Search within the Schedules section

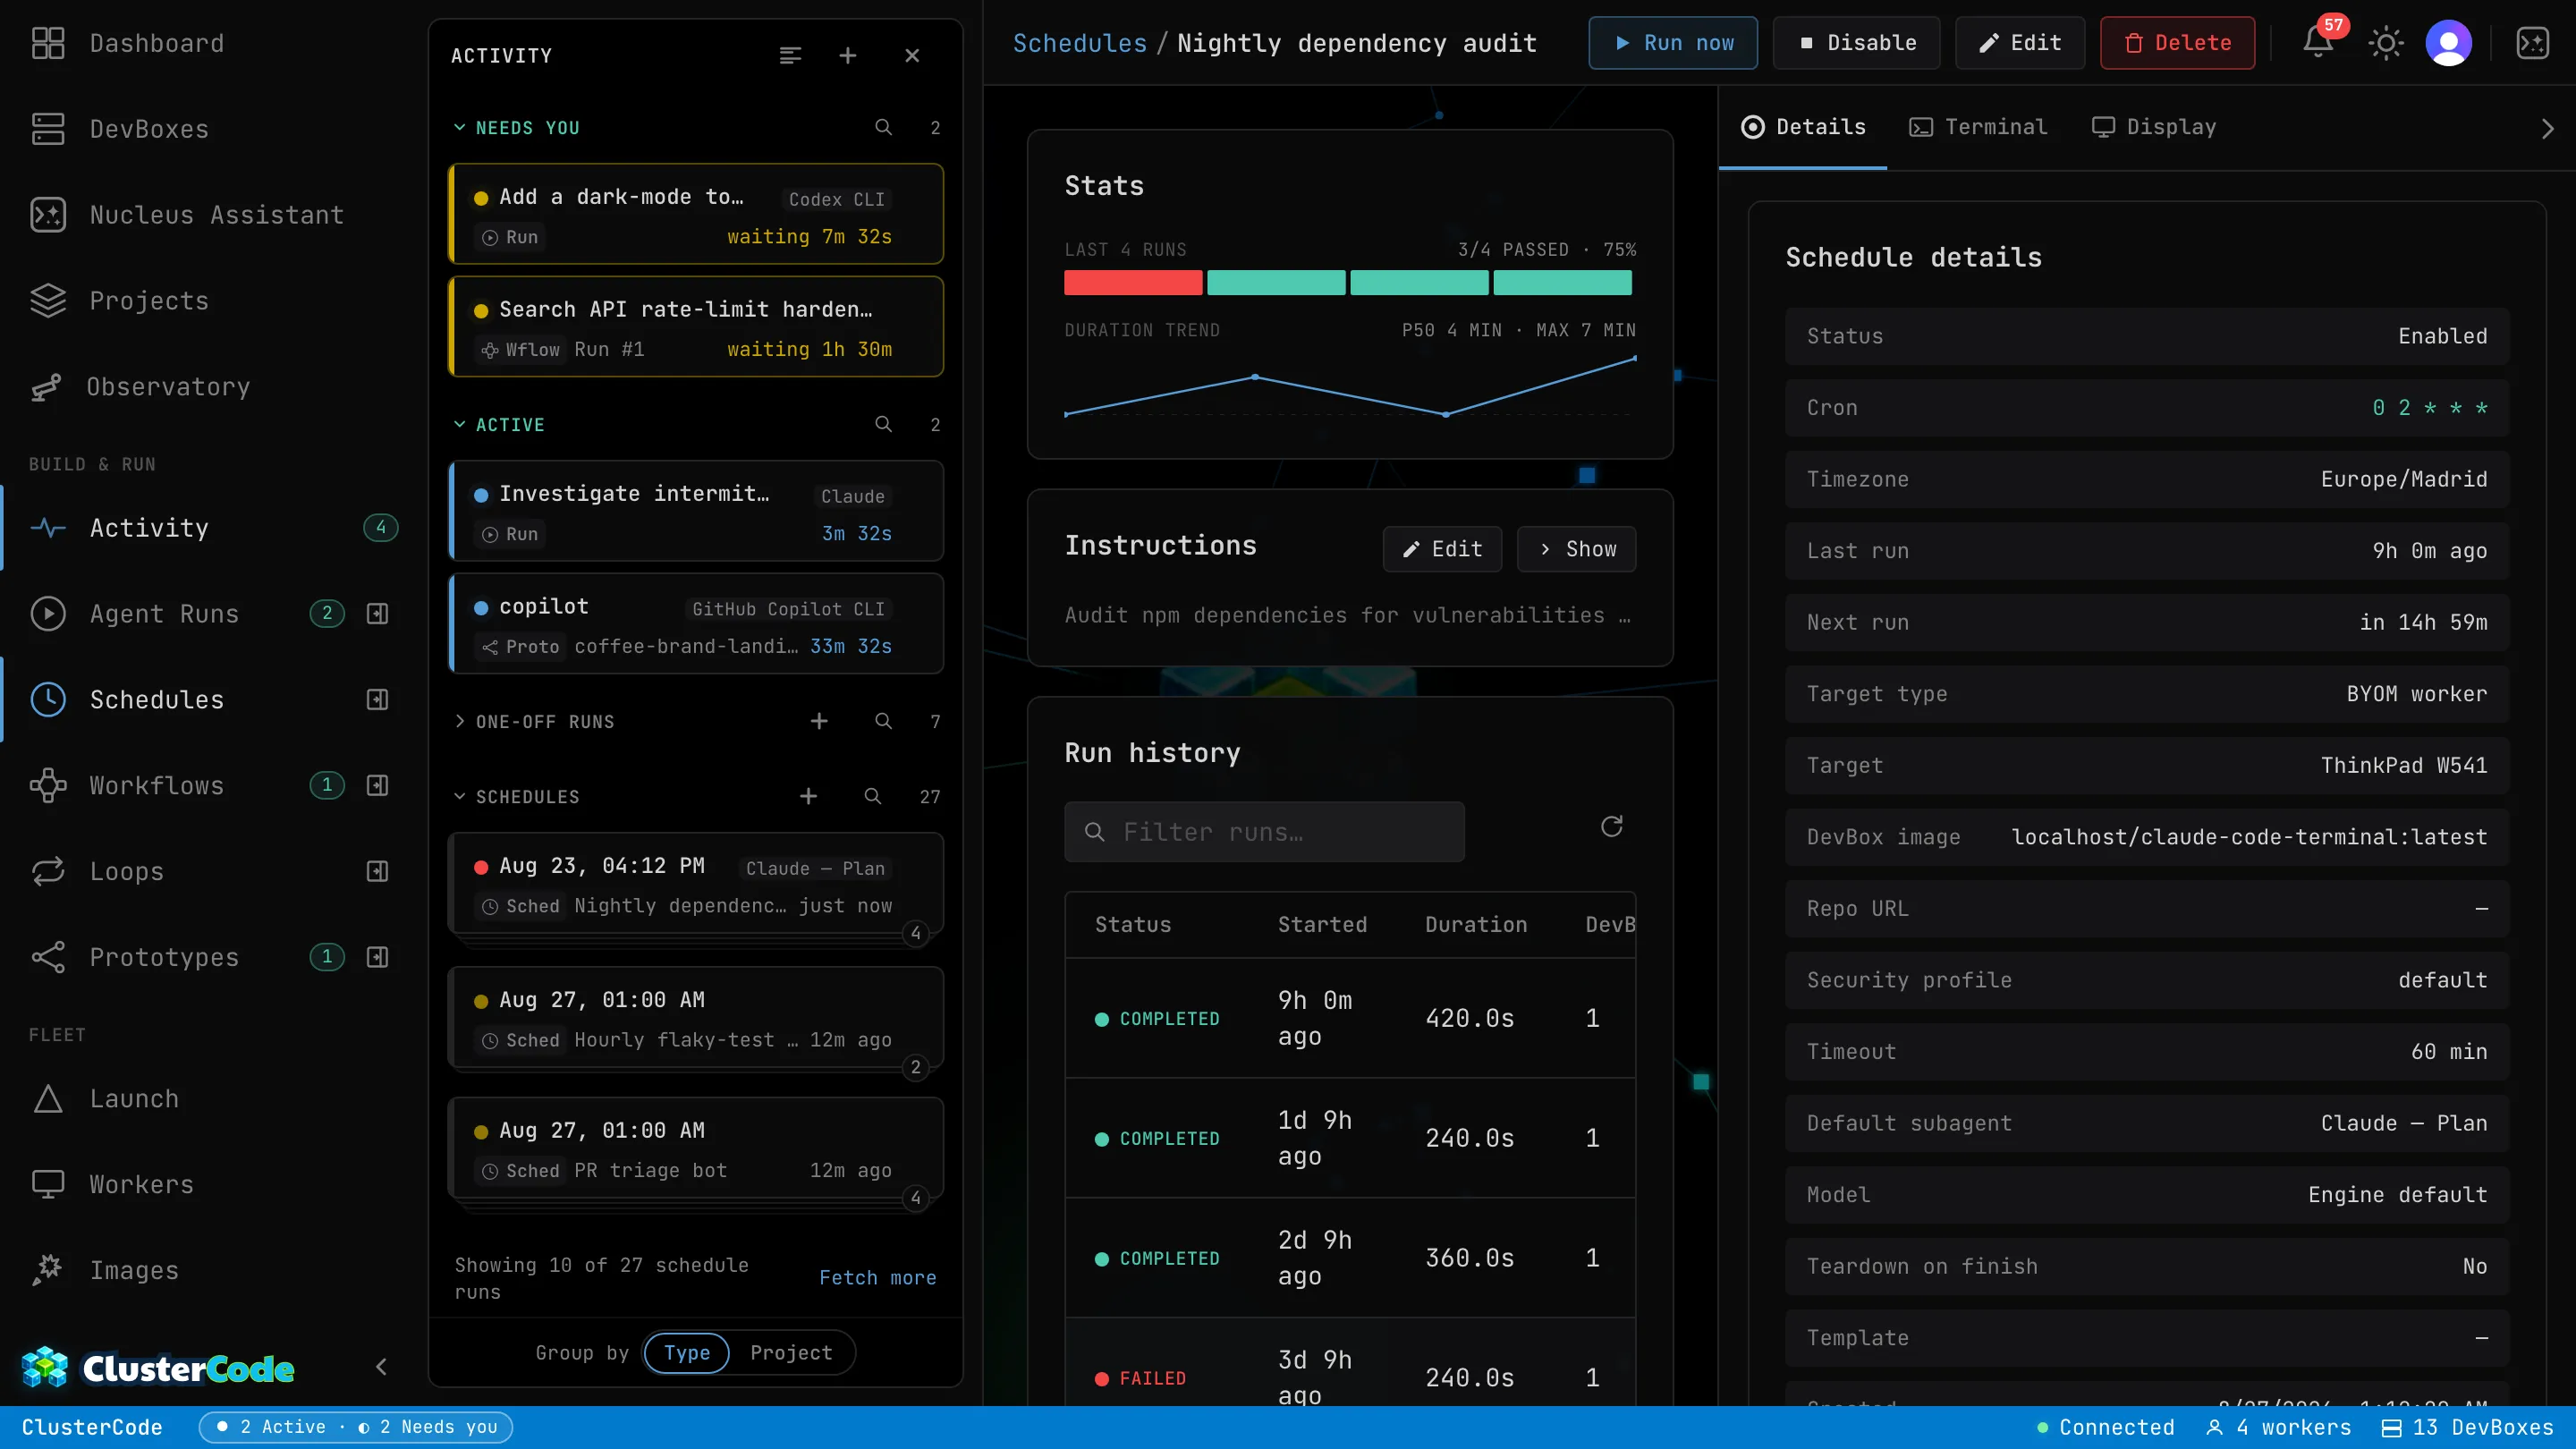(x=872, y=796)
